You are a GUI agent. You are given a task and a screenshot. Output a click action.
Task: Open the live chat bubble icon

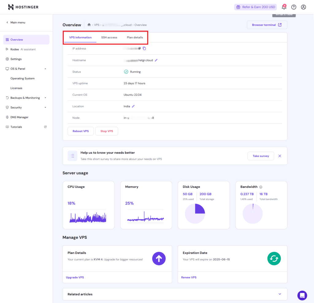coord(302,295)
